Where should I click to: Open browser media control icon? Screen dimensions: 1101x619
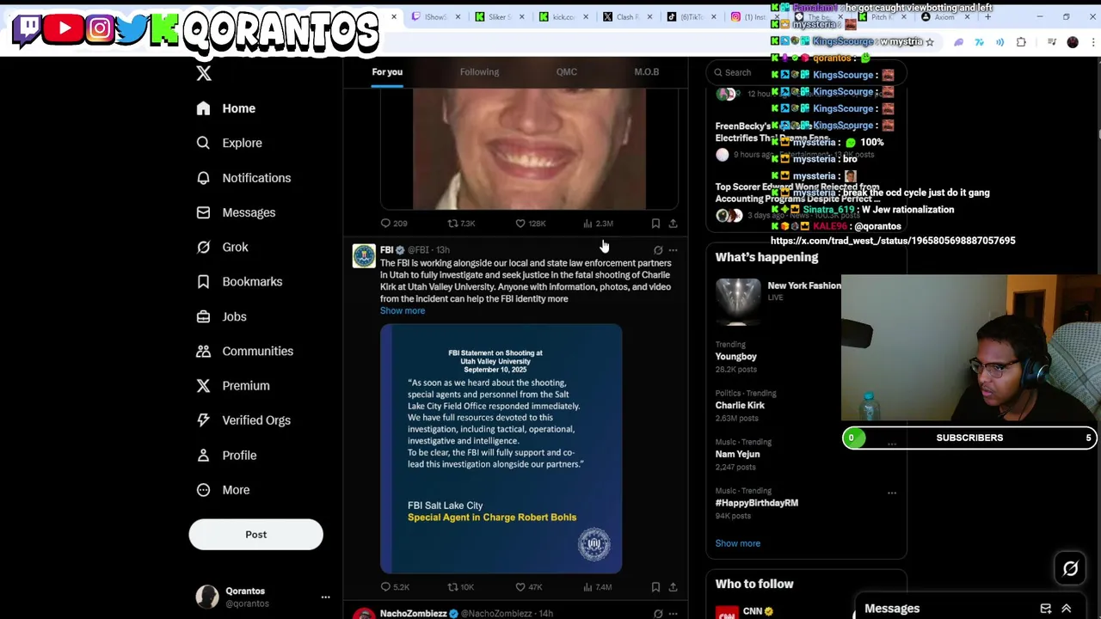(1051, 42)
